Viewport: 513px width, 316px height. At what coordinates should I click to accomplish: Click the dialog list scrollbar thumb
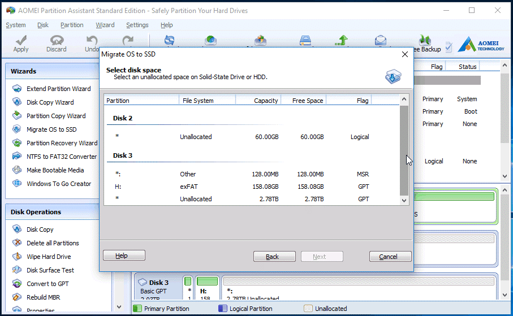(404, 150)
